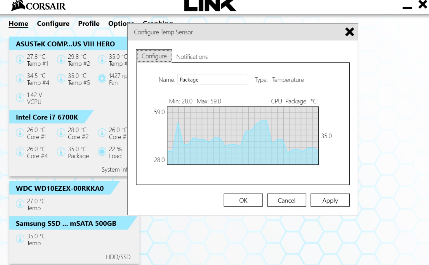Open the System info link
The height and width of the screenshot is (265, 429).
pyautogui.click(x=115, y=170)
